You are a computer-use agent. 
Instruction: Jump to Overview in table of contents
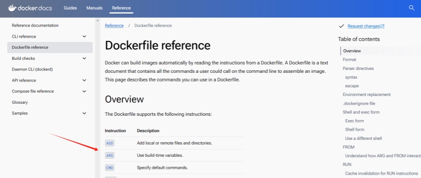352,51
